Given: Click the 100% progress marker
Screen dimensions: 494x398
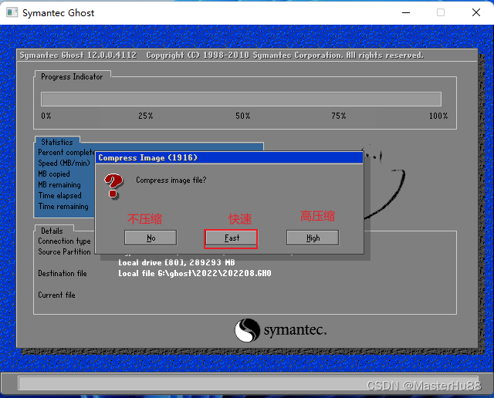Looking at the screenshot, I should 438,116.
